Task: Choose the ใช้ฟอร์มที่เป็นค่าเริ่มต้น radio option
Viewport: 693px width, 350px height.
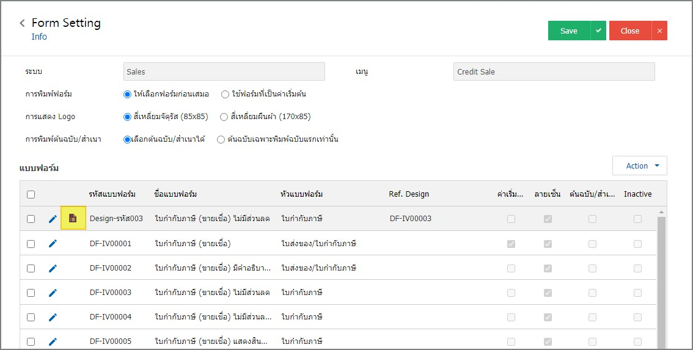Action: (225, 94)
